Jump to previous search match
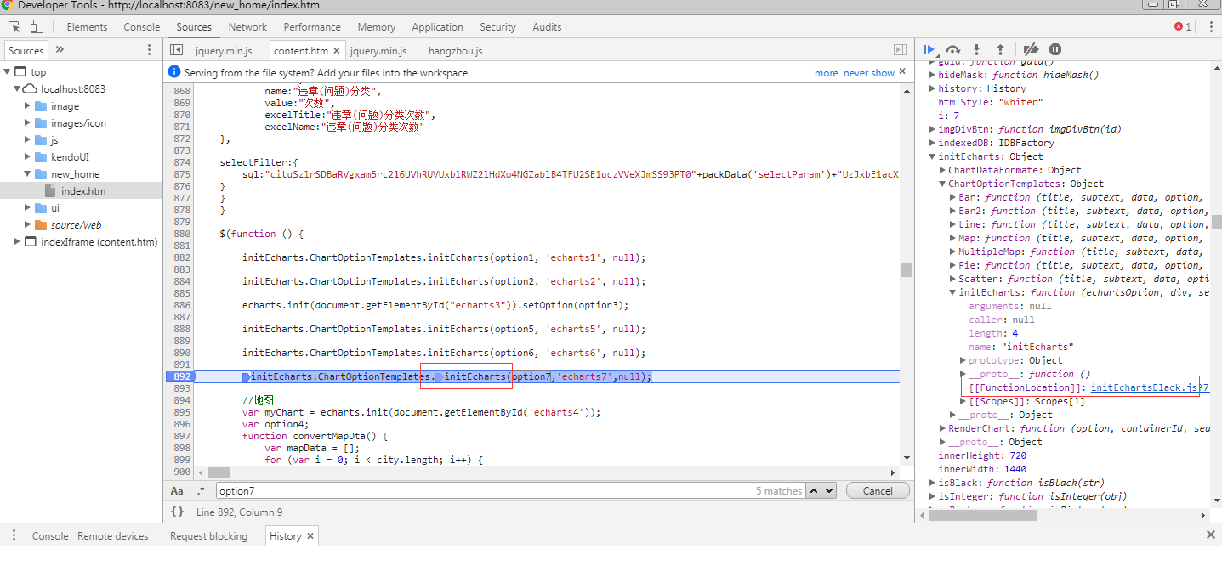The image size is (1222, 577). (x=814, y=490)
